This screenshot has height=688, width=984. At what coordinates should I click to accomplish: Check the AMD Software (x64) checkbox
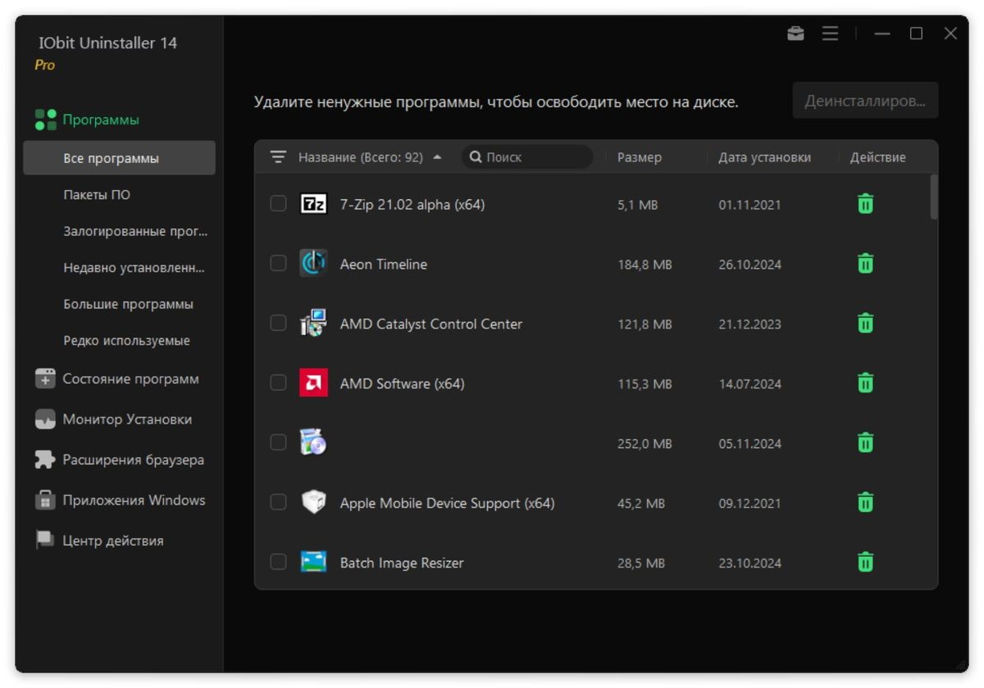click(279, 383)
